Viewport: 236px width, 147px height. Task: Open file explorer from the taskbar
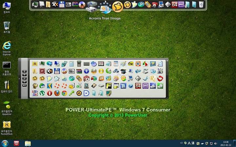point(28,143)
